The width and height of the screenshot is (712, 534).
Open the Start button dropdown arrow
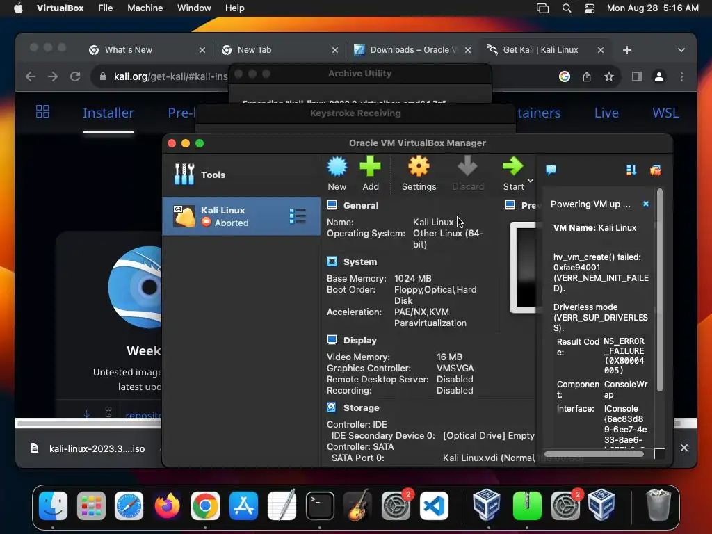click(531, 181)
